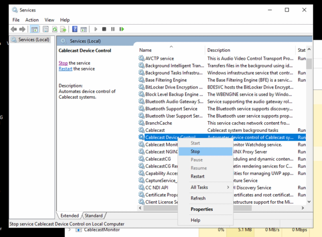Open the View menu
Image resolution: width=322 pixels, height=237 pixels.
pyautogui.click(x=49, y=20)
